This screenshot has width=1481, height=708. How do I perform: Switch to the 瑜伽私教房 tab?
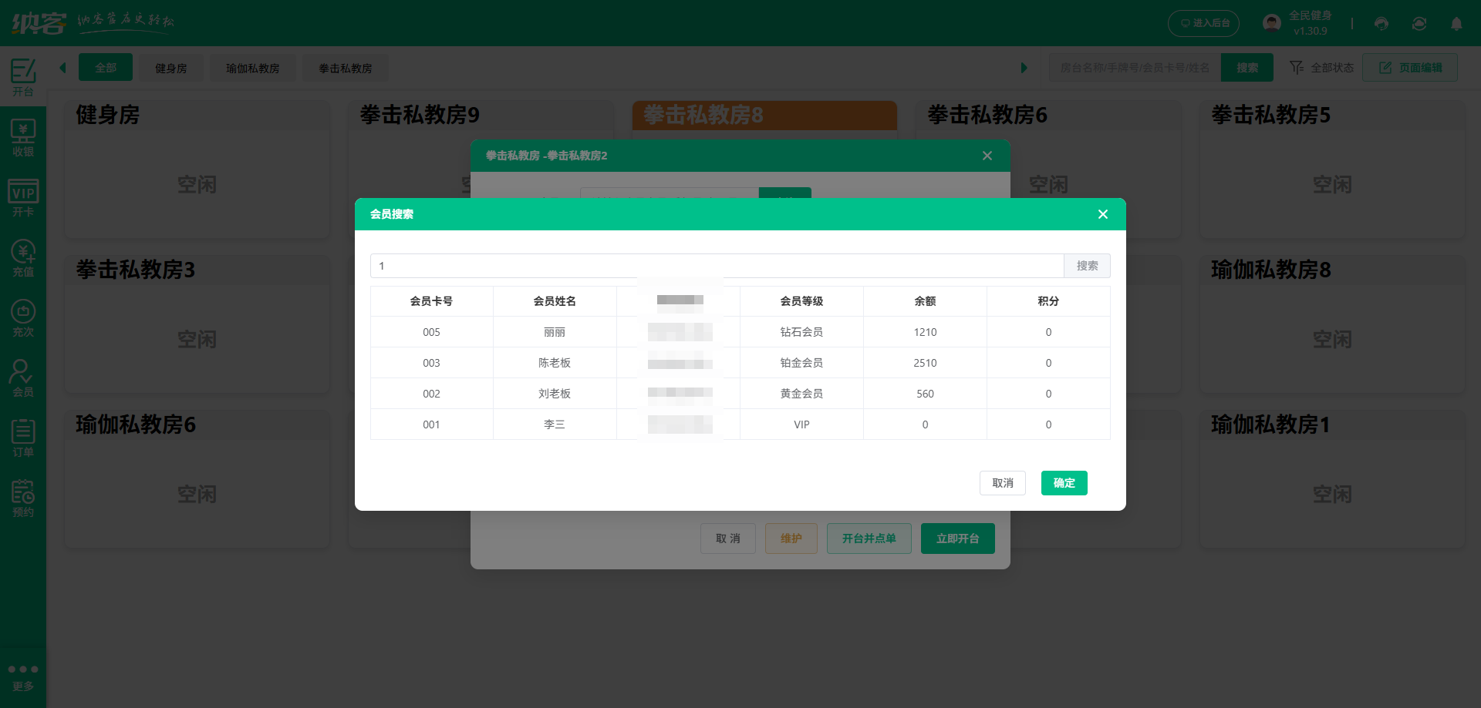(x=252, y=68)
